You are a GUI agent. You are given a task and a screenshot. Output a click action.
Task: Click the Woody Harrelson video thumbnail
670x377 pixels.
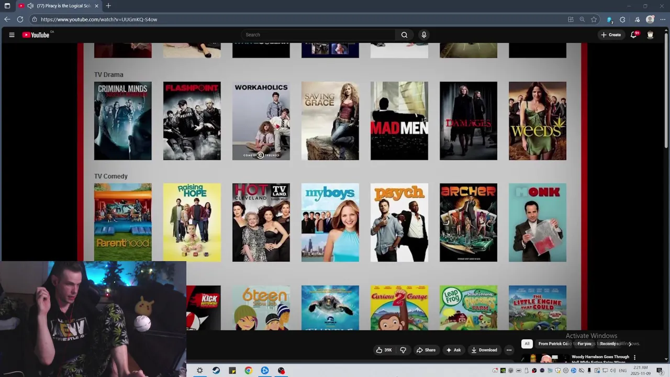coord(544,359)
